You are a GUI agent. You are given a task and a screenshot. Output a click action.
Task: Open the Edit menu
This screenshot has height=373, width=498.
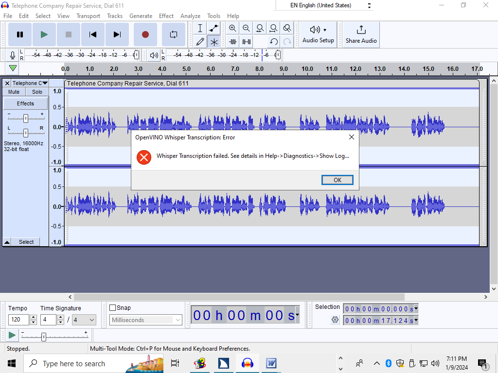[23, 16]
